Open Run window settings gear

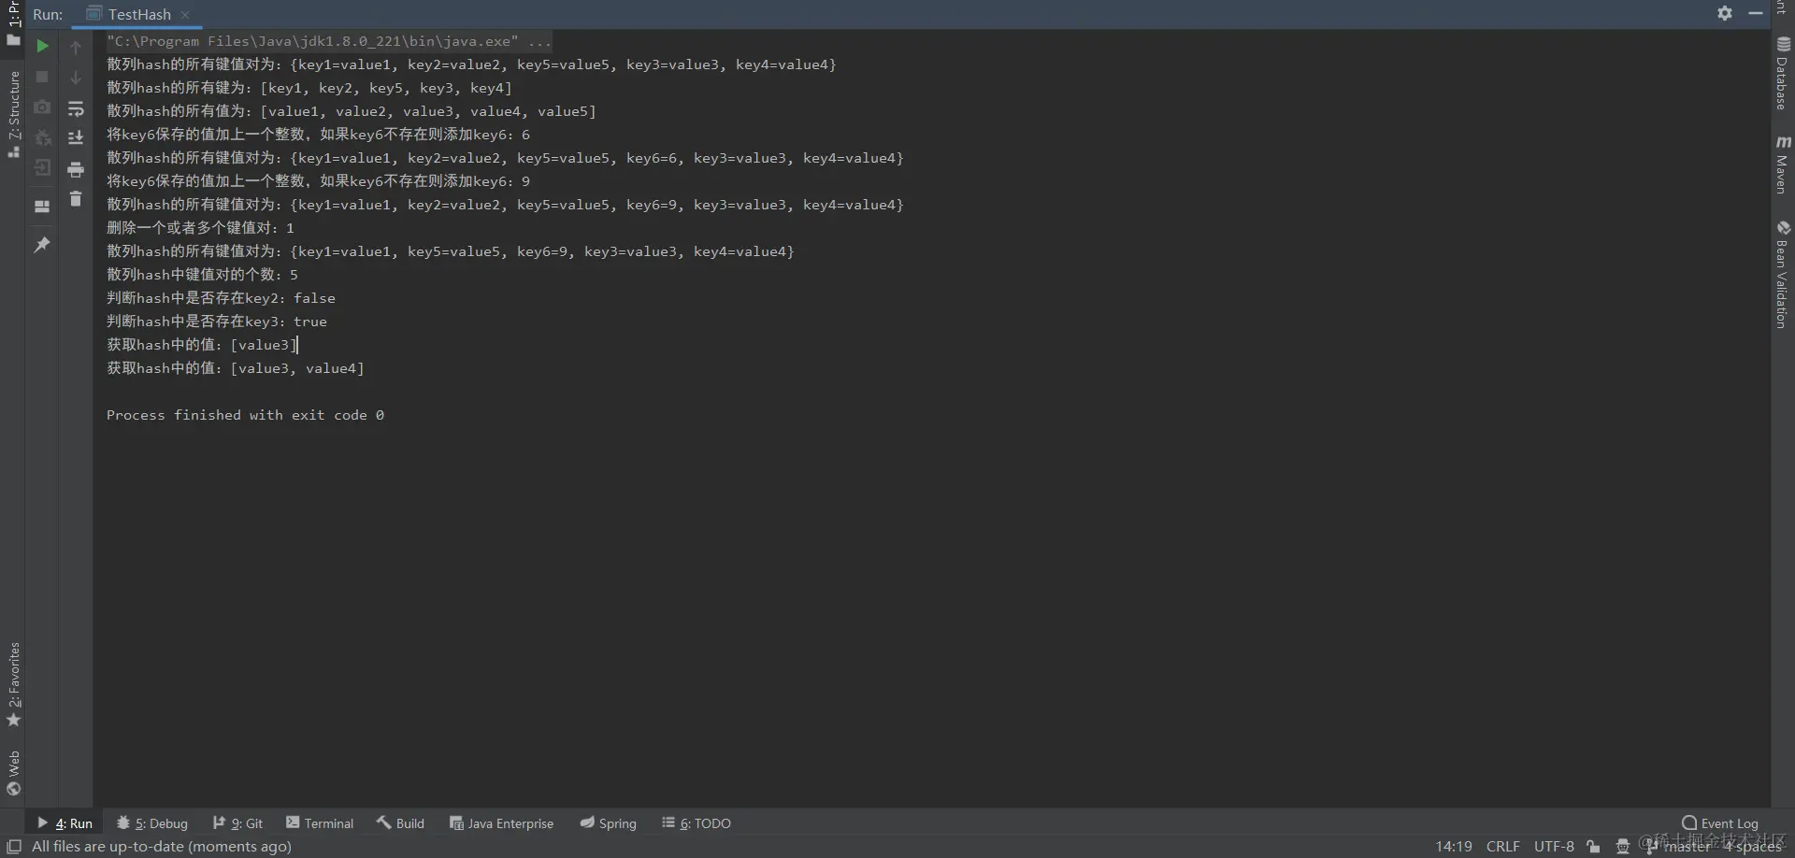pos(1725,13)
